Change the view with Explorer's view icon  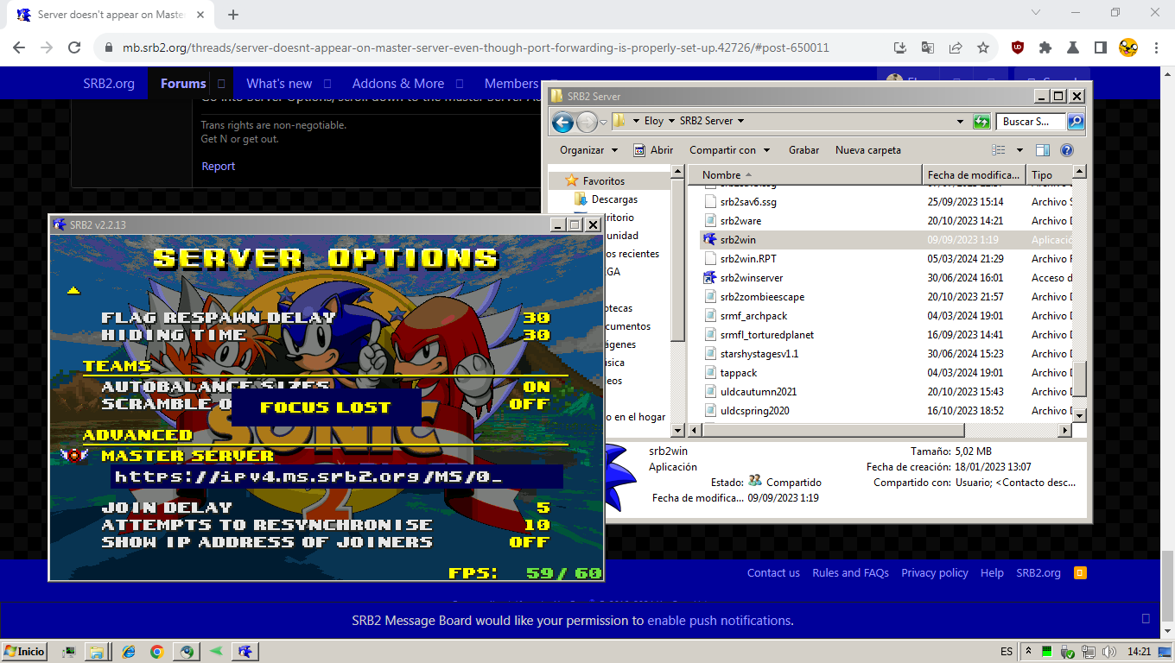point(999,150)
